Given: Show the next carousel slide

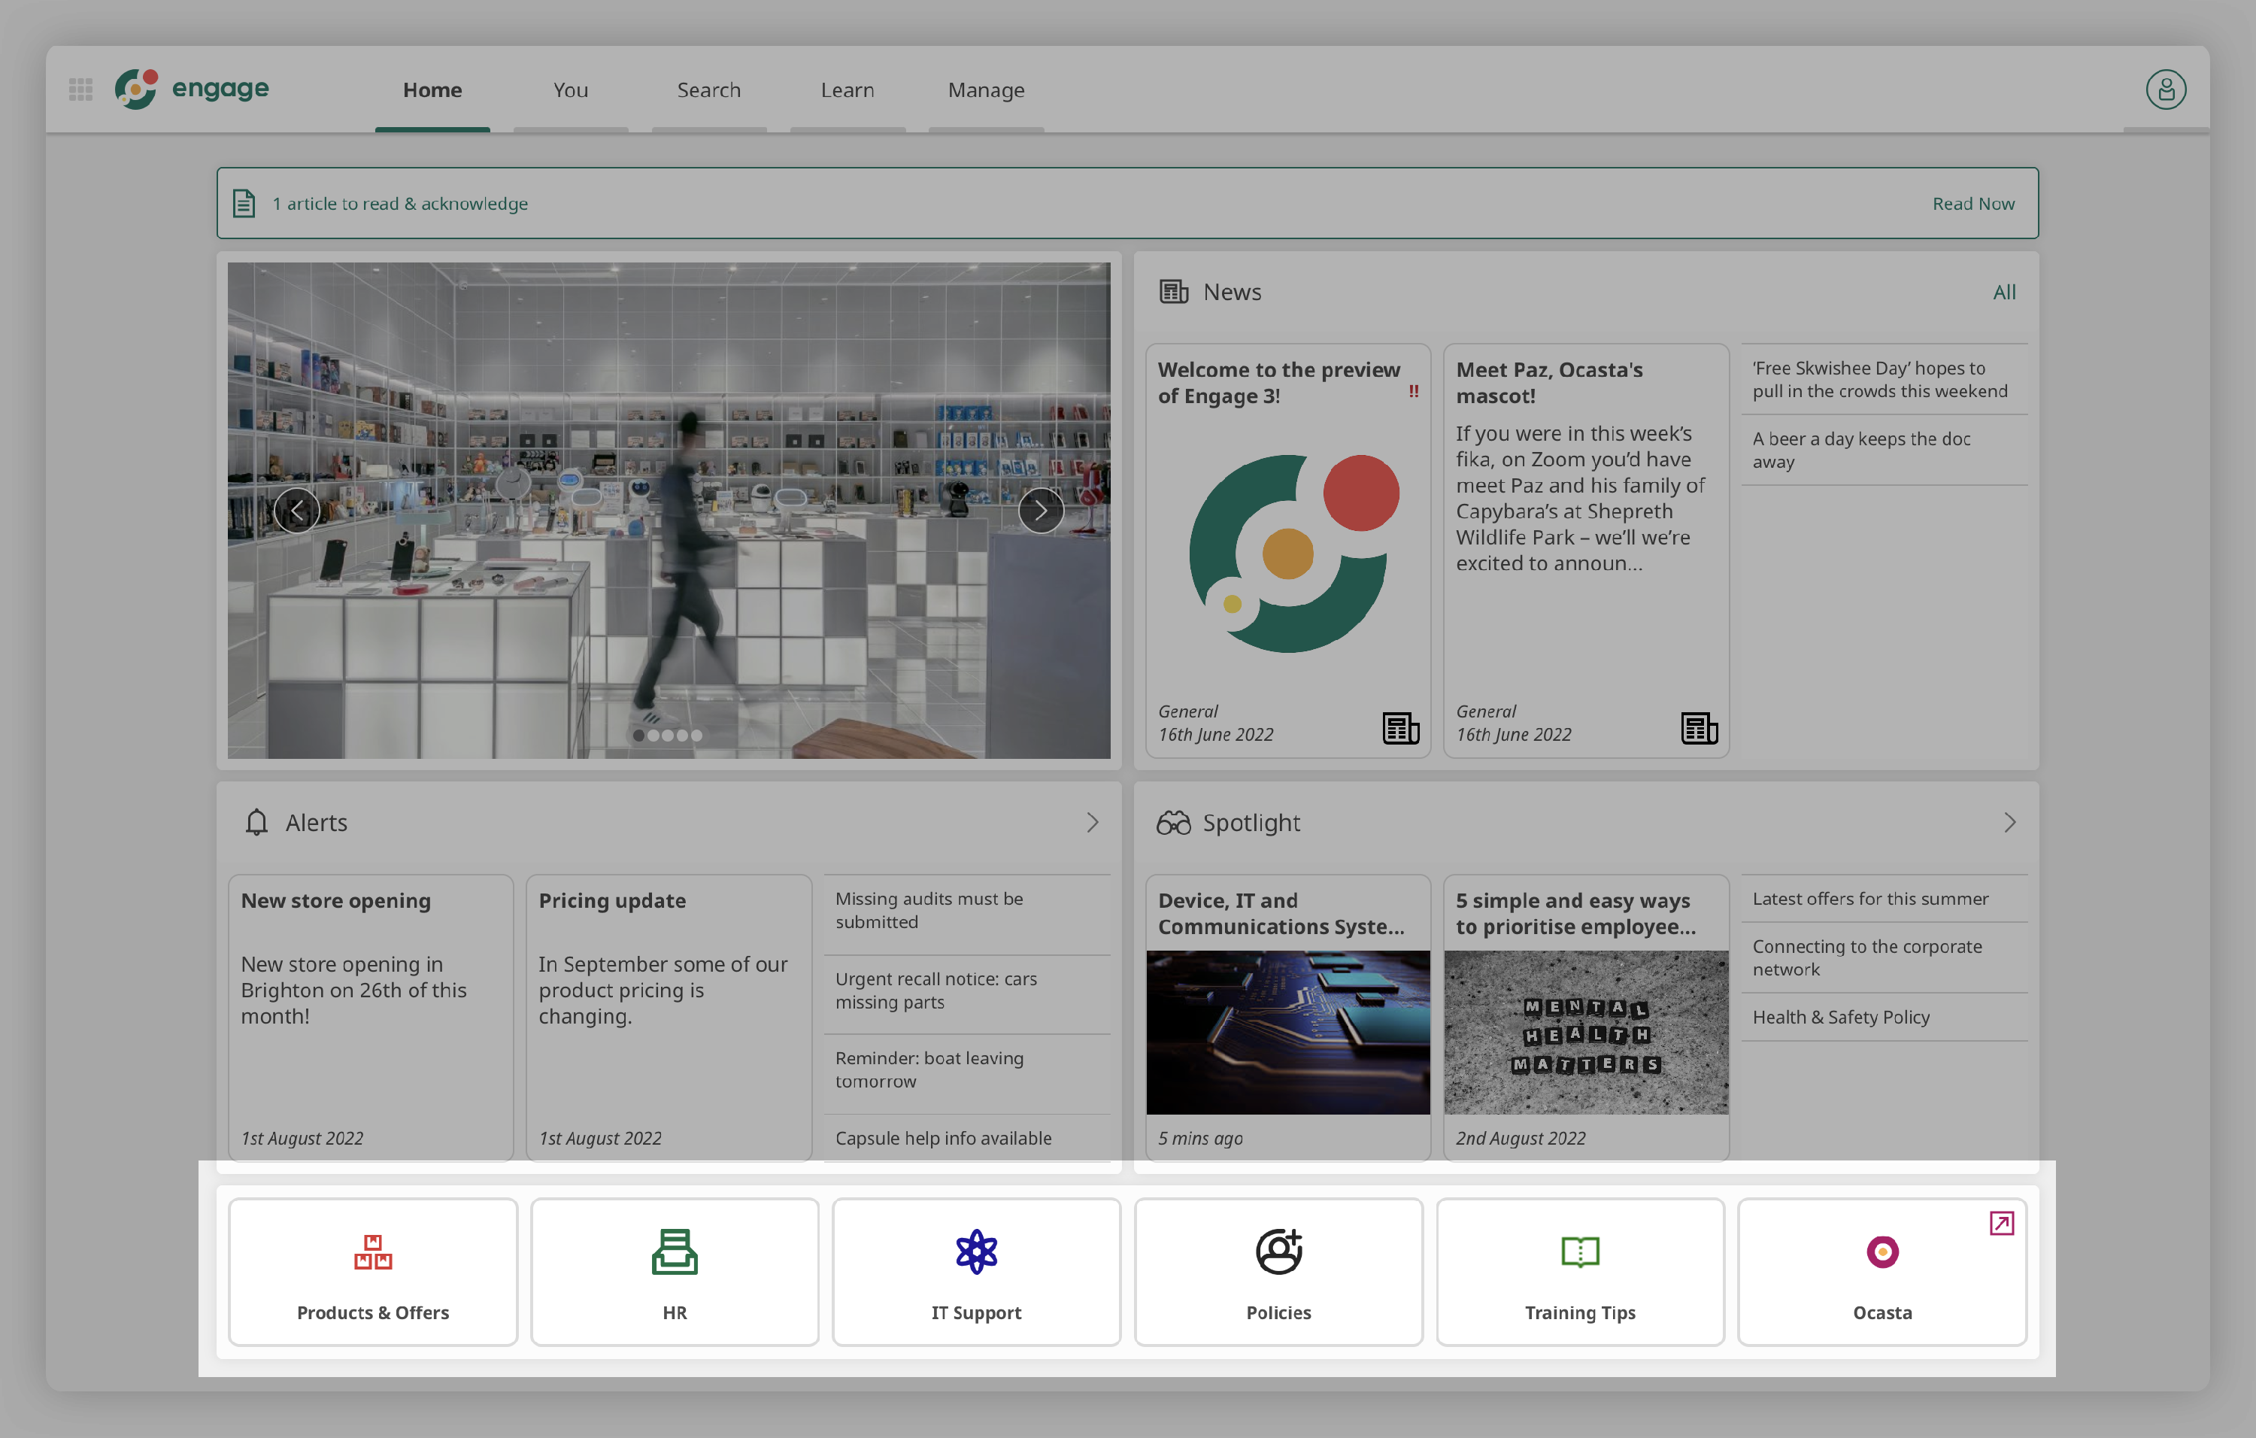Looking at the screenshot, I should coord(1040,511).
